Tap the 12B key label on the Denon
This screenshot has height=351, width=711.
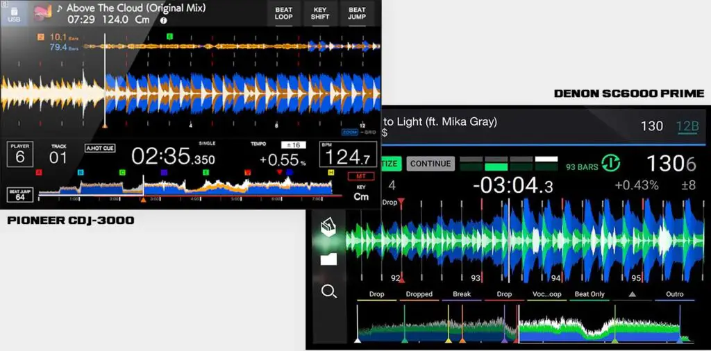pos(687,126)
